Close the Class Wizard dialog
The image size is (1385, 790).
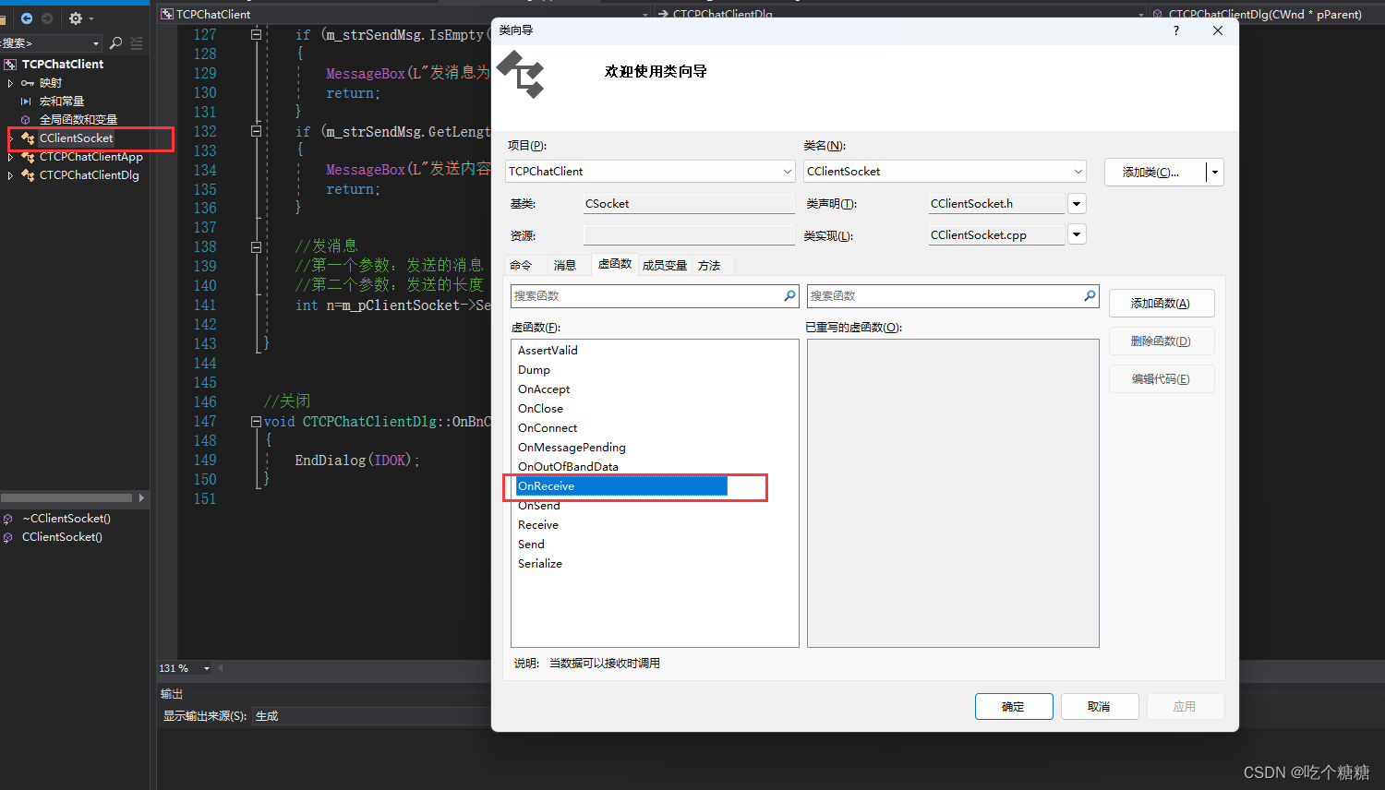(1218, 30)
